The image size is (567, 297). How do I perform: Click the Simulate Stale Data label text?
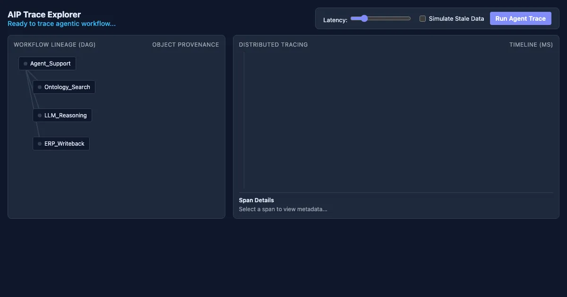(456, 19)
